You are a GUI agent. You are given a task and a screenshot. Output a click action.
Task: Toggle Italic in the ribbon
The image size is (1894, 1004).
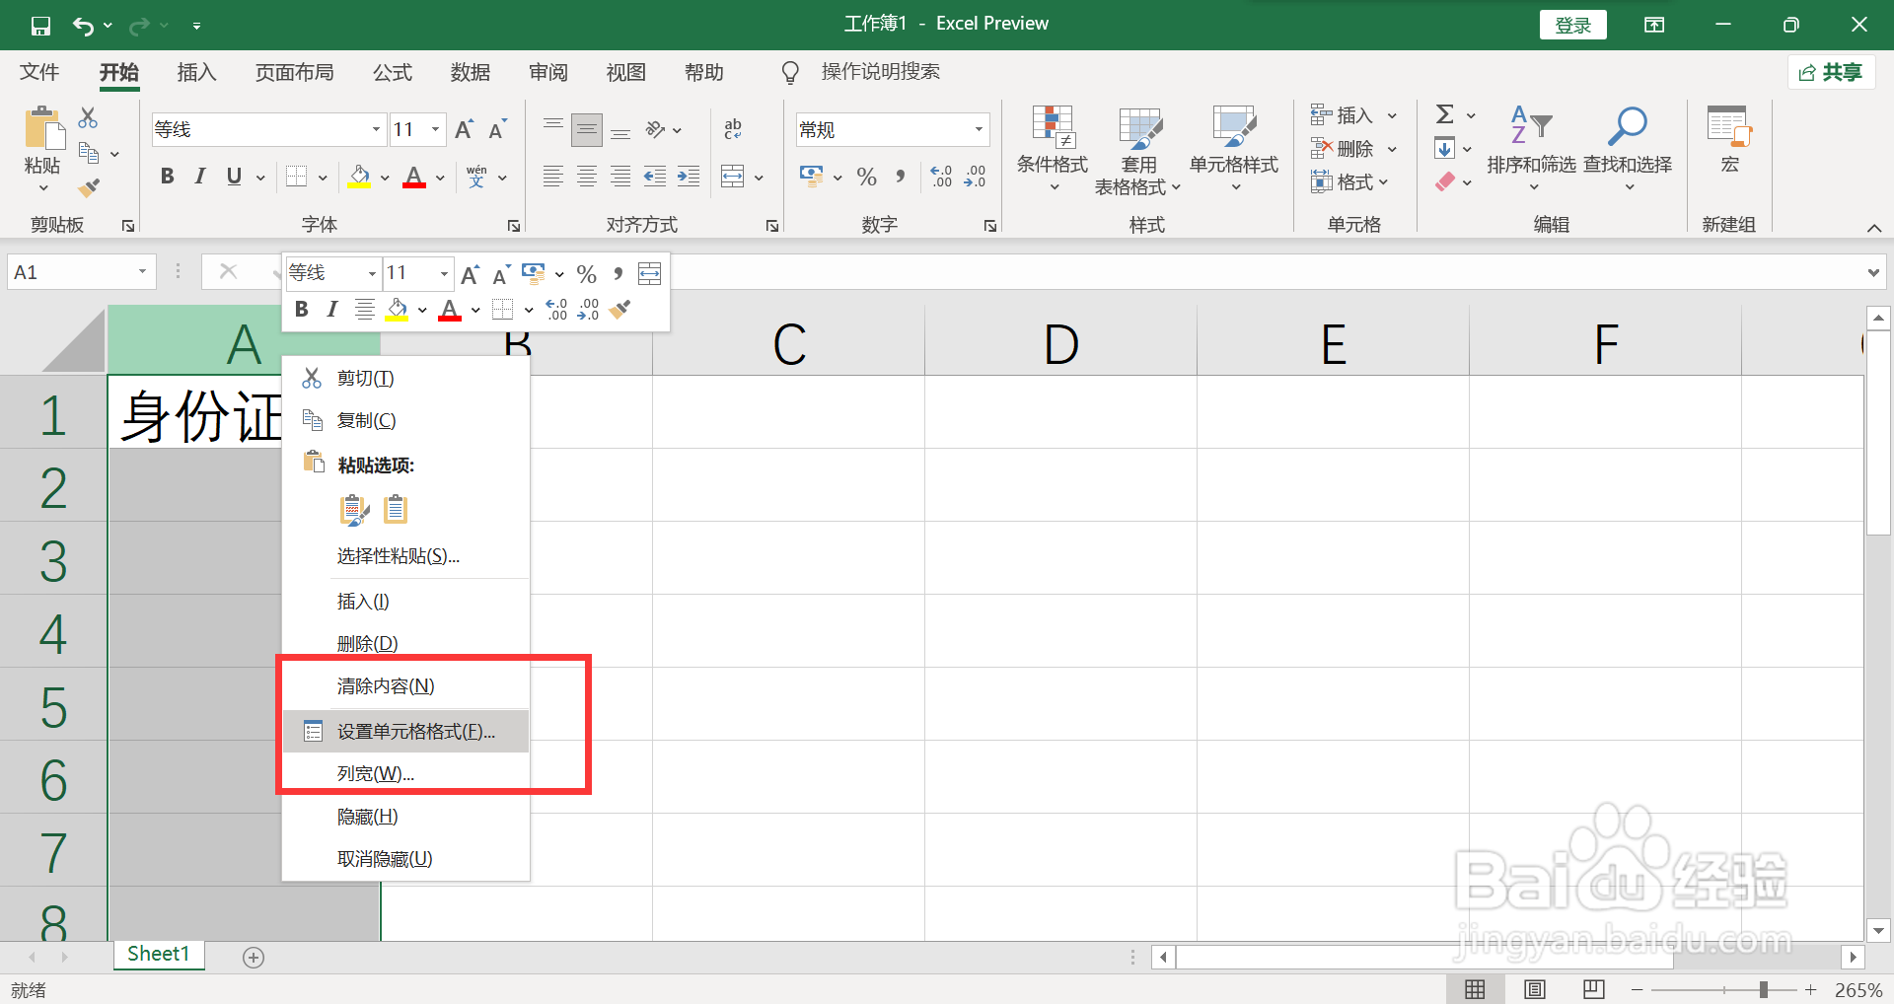200,177
